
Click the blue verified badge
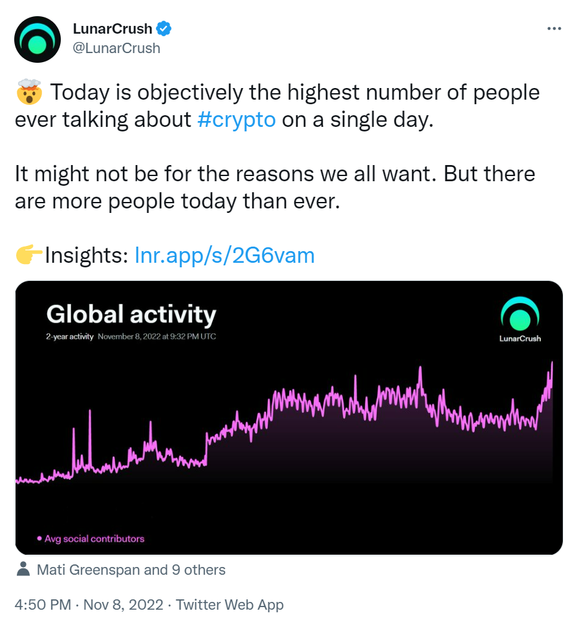[164, 28]
